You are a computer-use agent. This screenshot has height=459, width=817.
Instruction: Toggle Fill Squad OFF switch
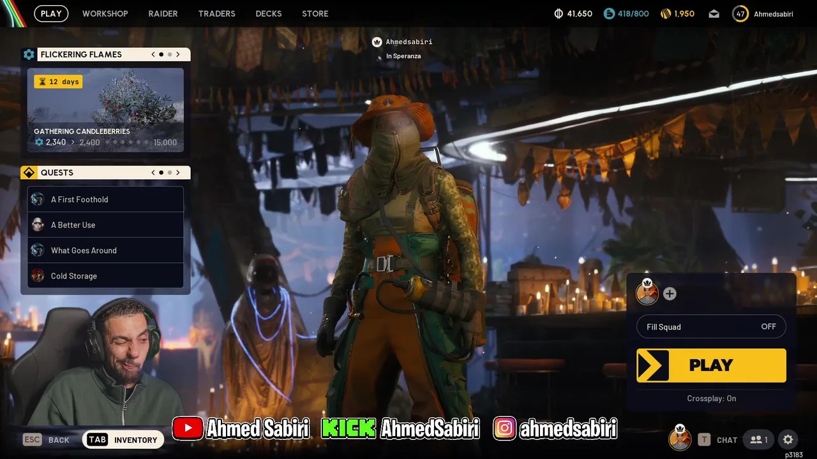pos(711,327)
